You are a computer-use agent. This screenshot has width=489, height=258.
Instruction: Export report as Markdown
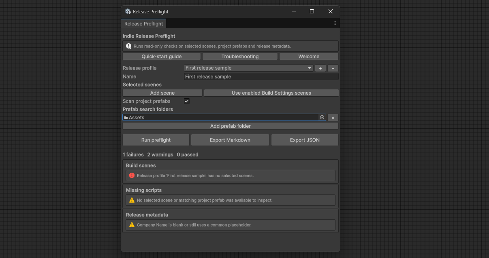coord(230,140)
